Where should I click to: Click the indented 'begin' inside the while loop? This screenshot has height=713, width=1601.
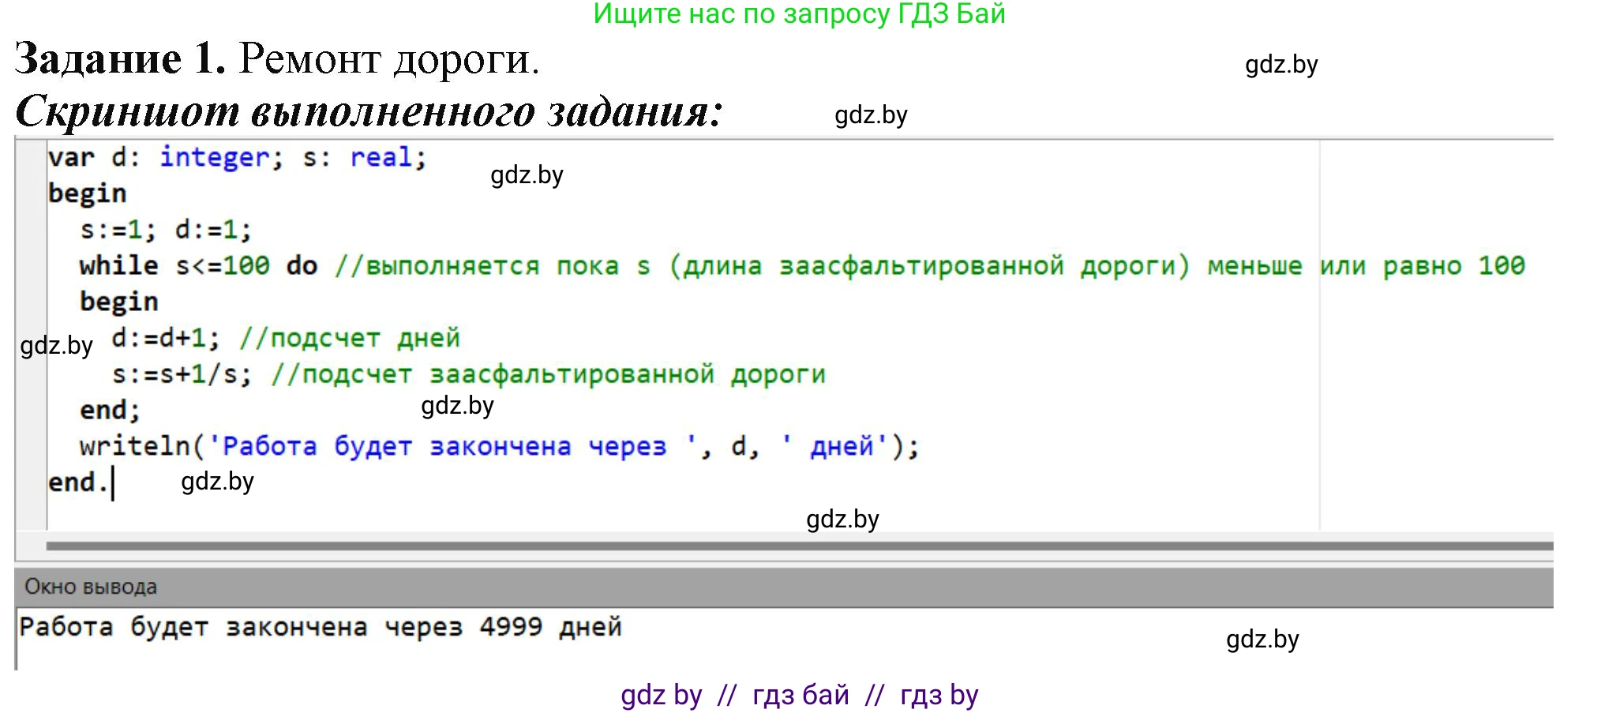tap(118, 302)
